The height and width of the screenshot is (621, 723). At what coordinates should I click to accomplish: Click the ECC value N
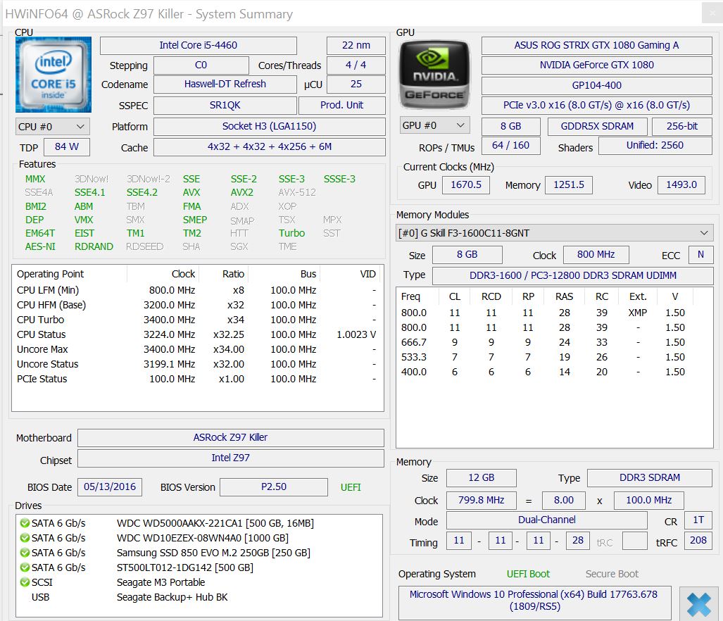700,254
